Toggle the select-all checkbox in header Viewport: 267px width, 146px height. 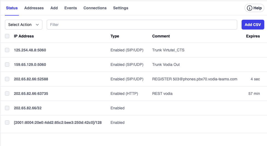[x=7, y=36]
